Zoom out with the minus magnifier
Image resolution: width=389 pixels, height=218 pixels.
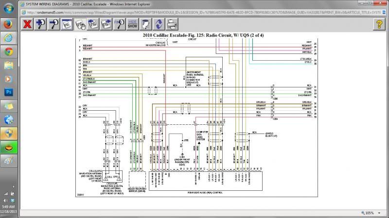53,24
